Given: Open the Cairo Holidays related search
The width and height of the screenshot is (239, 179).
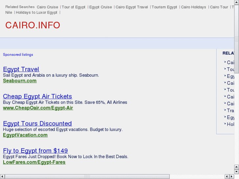Looking at the screenshot, I should coord(193,7).
